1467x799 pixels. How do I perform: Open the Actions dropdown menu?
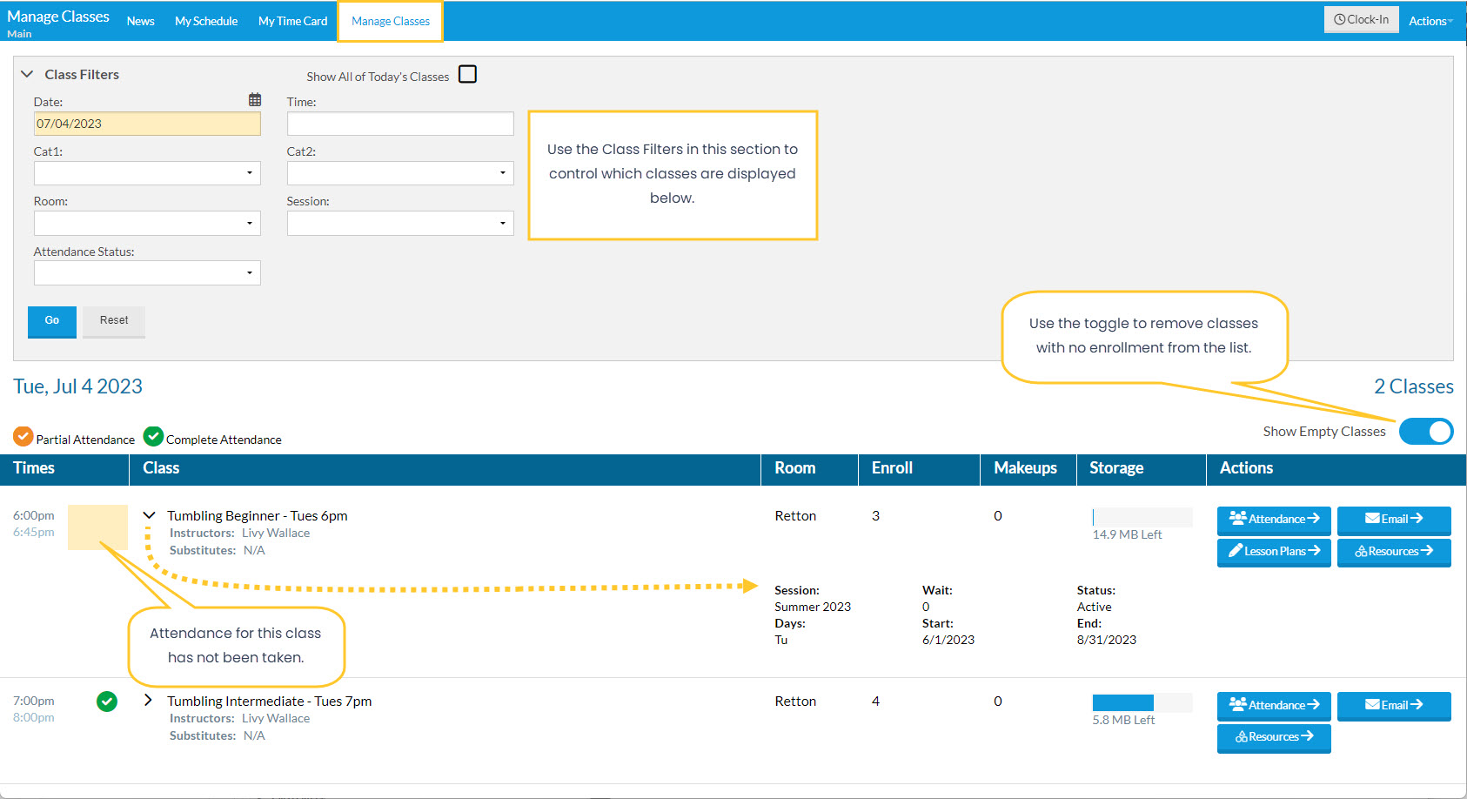pos(1431,21)
